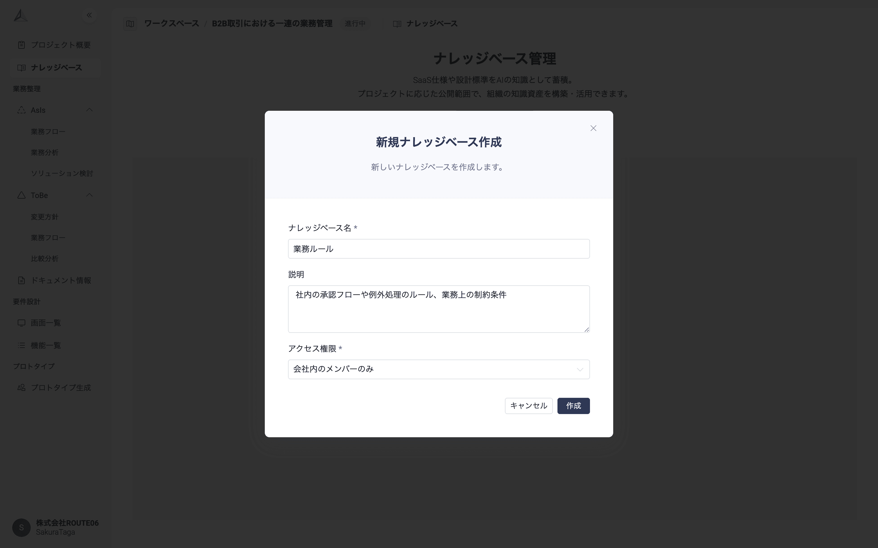Viewport: 878px width, 548px height.
Task: Click the app logo at top left
Action: [x=21, y=15]
